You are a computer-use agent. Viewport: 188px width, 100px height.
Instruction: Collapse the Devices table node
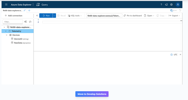tap(7, 35)
